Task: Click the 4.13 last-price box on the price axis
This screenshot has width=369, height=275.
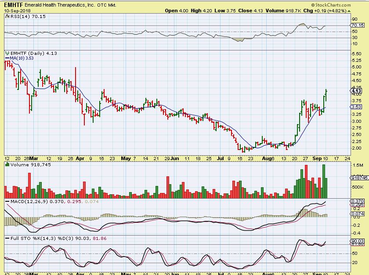Action: [357, 91]
